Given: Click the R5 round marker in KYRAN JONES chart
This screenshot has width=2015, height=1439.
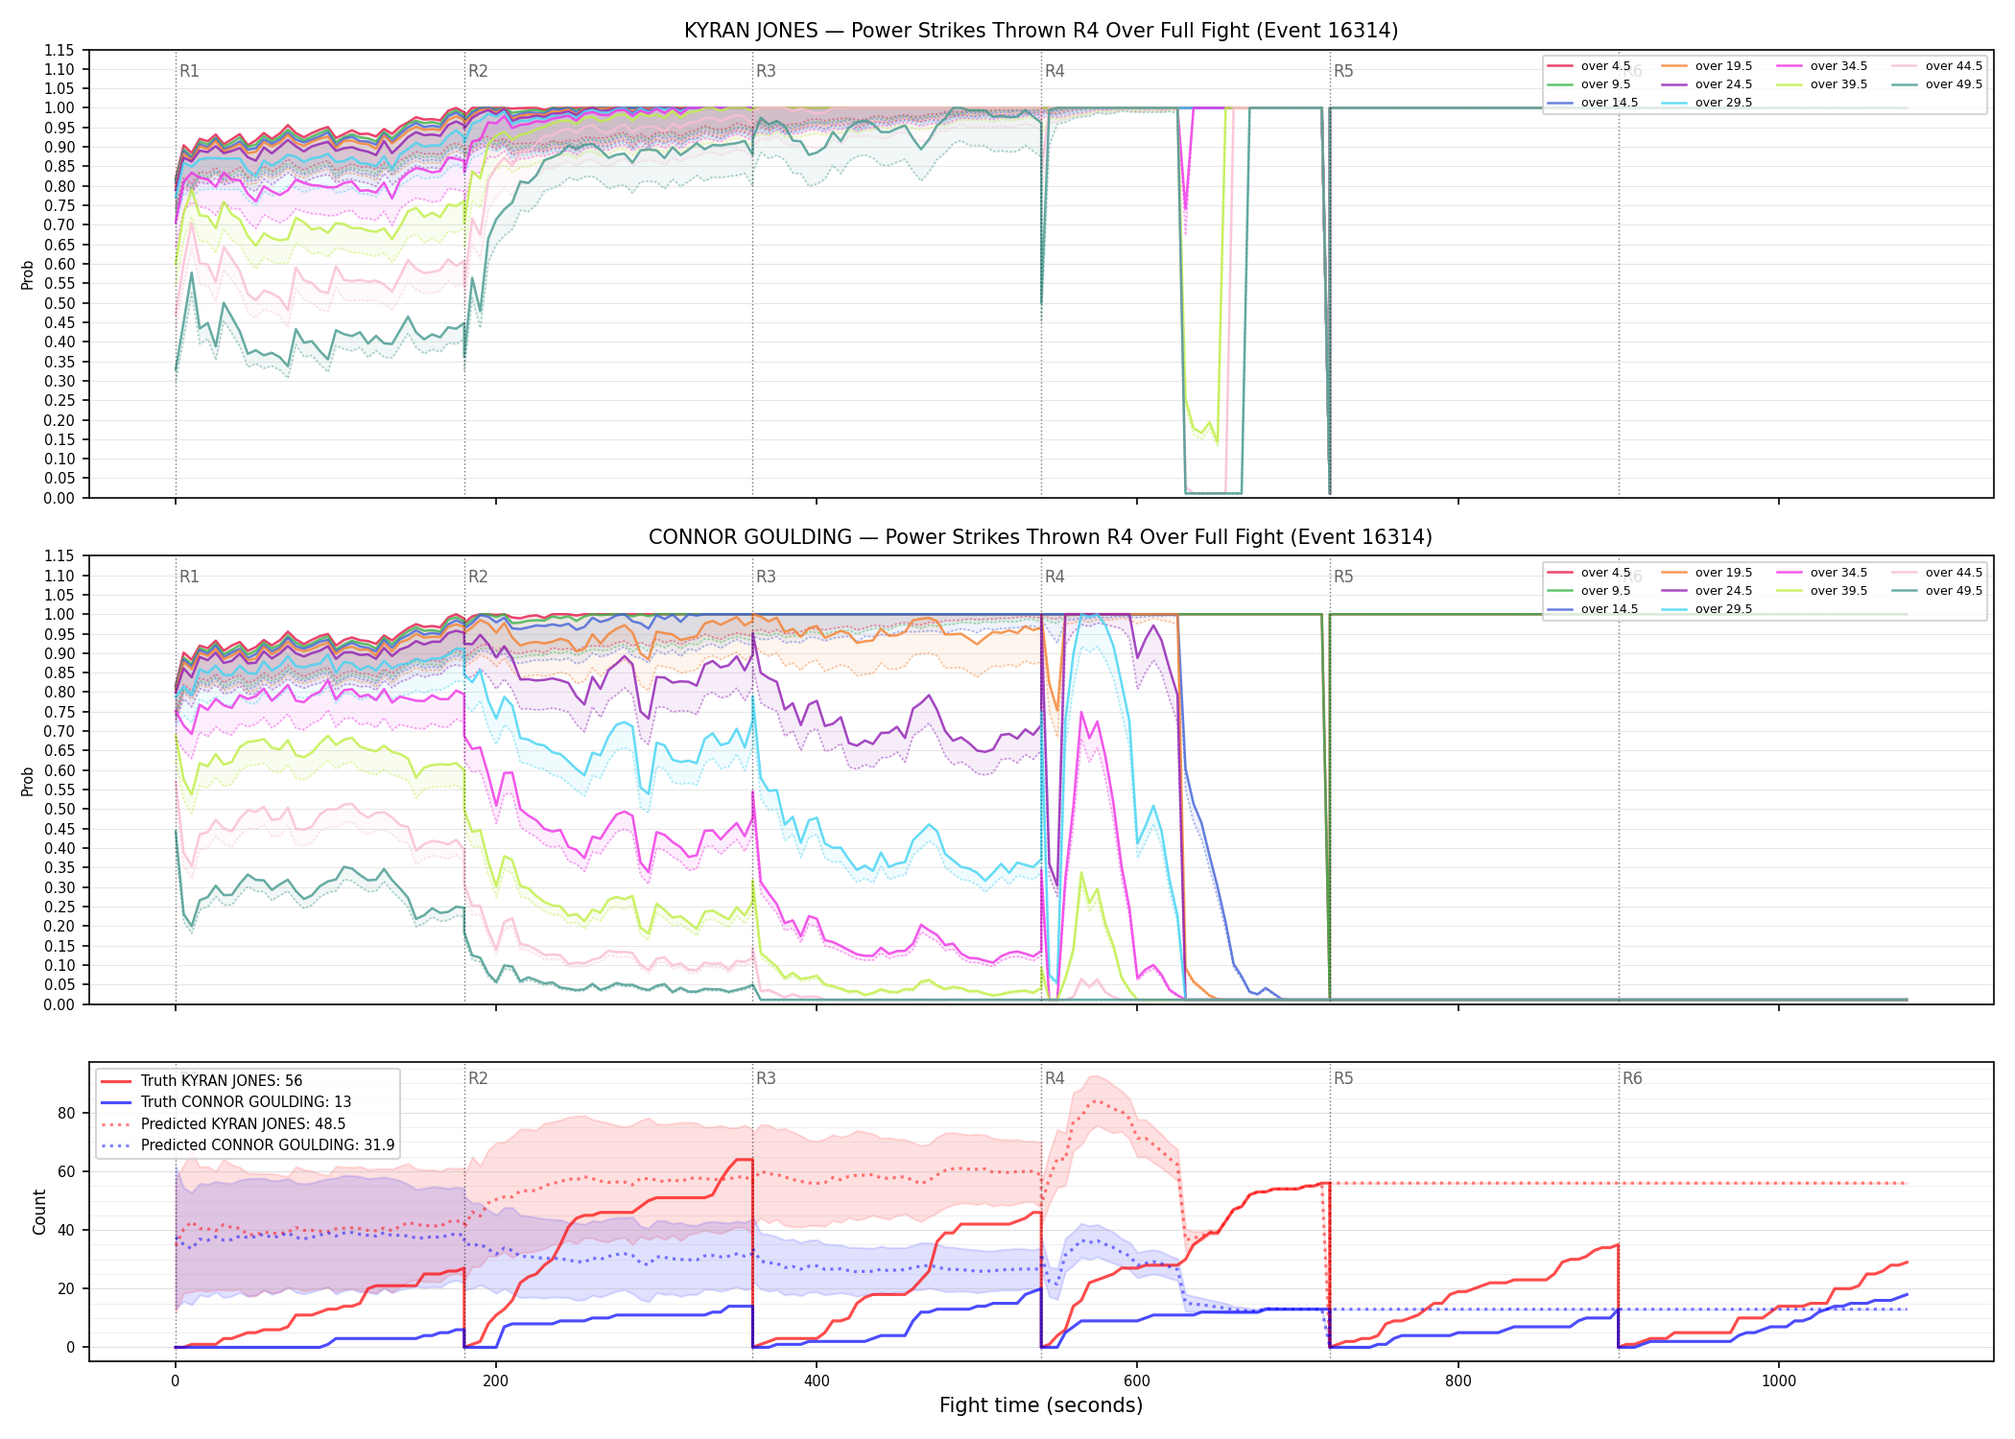Looking at the screenshot, I should click(x=1343, y=71).
